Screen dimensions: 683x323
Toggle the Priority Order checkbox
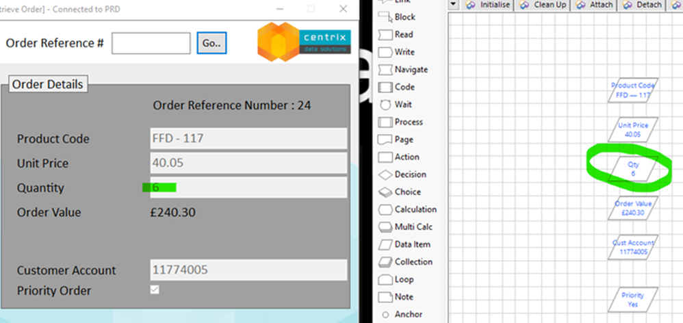[155, 289]
